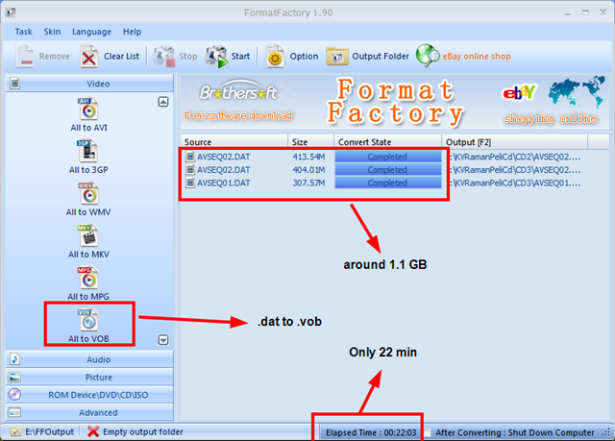The image size is (615, 441).
Task: Open Option settings gear icon
Action: tap(275, 57)
